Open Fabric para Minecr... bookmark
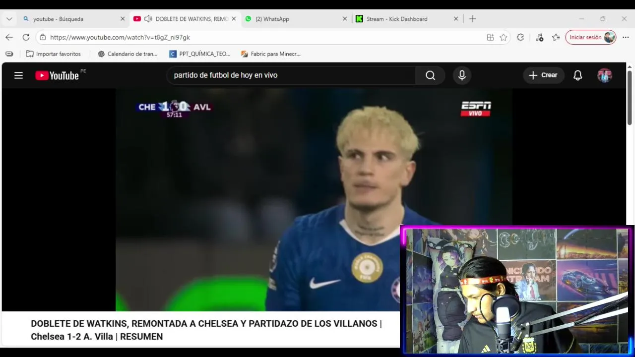Viewport: 635px width, 357px height. (x=270, y=54)
